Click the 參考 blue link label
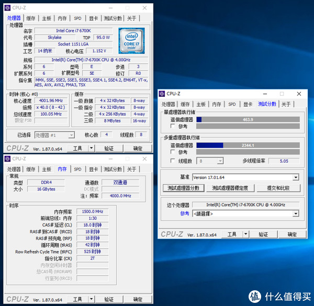Viewport: 314px width, 306px height. 185,213
